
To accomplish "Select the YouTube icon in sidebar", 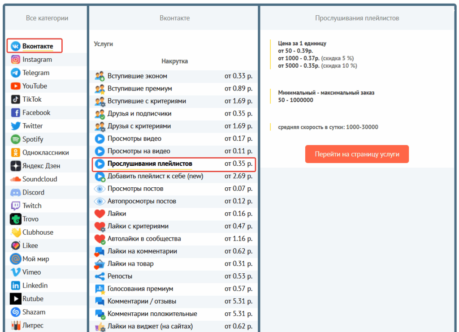I will point(16,86).
